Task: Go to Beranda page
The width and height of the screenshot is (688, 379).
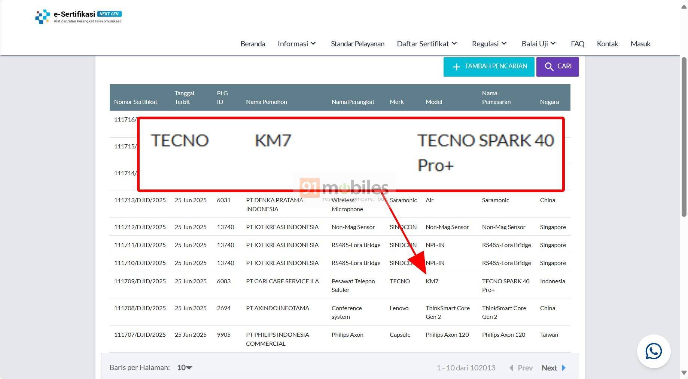Action: click(x=253, y=44)
